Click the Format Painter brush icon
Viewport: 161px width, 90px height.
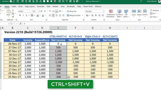point(13,17)
